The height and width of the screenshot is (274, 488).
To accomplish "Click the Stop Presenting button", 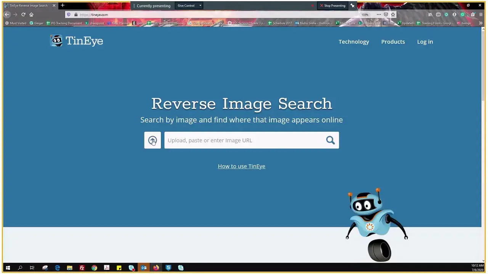I will (333, 6).
